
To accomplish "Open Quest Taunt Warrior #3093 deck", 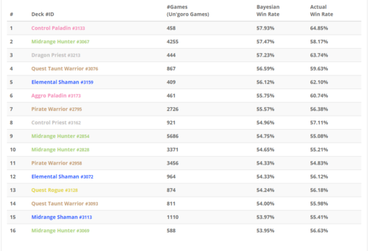I will pos(65,204).
